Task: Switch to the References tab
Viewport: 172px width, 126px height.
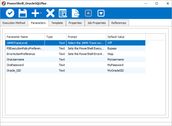Action: pyautogui.click(x=119, y=23)
